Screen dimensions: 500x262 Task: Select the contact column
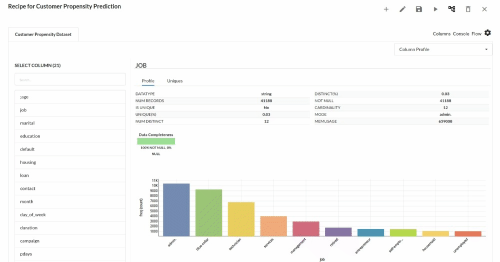coord(70,188)
